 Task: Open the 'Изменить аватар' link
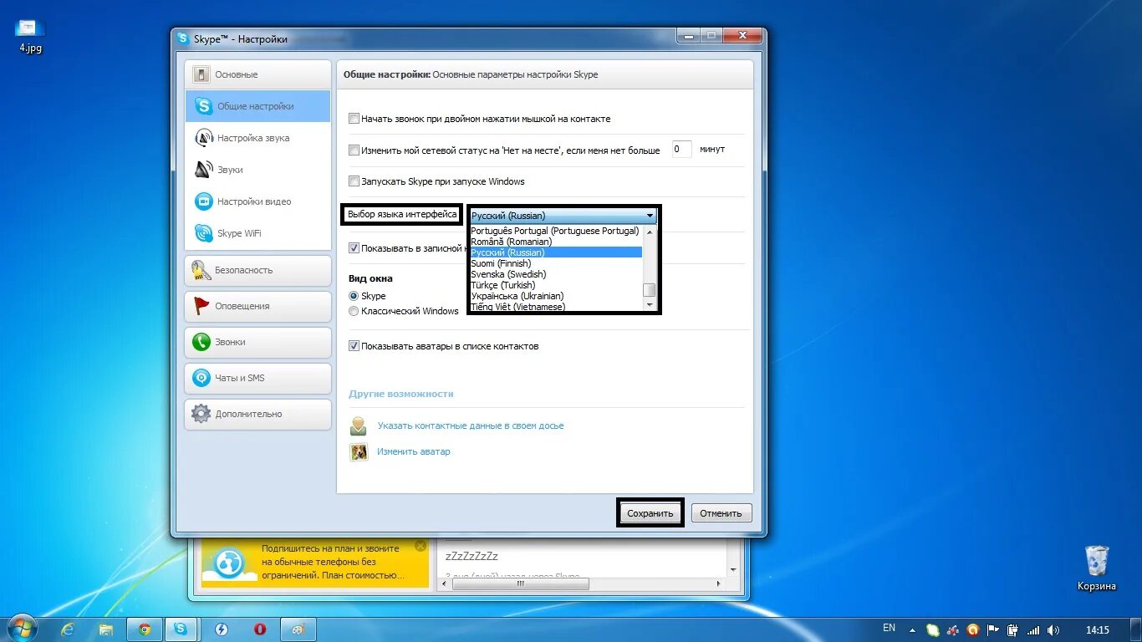413,451
